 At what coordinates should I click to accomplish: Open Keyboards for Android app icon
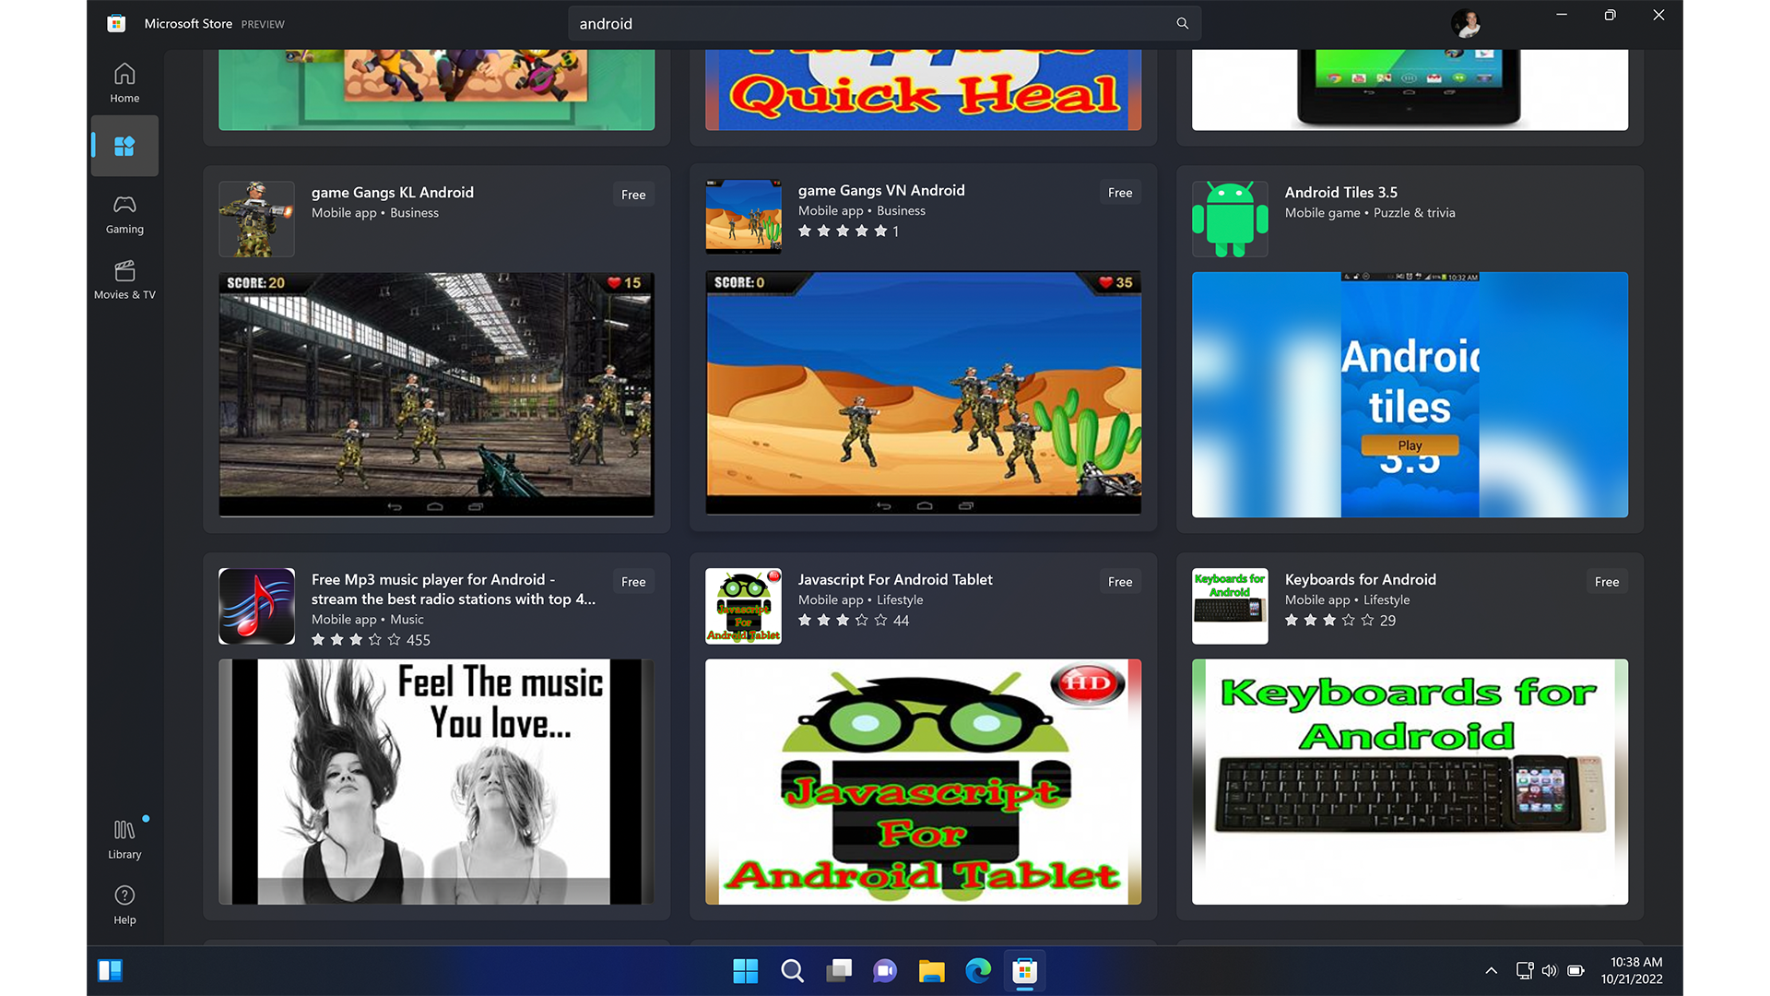pos(1230,606)
